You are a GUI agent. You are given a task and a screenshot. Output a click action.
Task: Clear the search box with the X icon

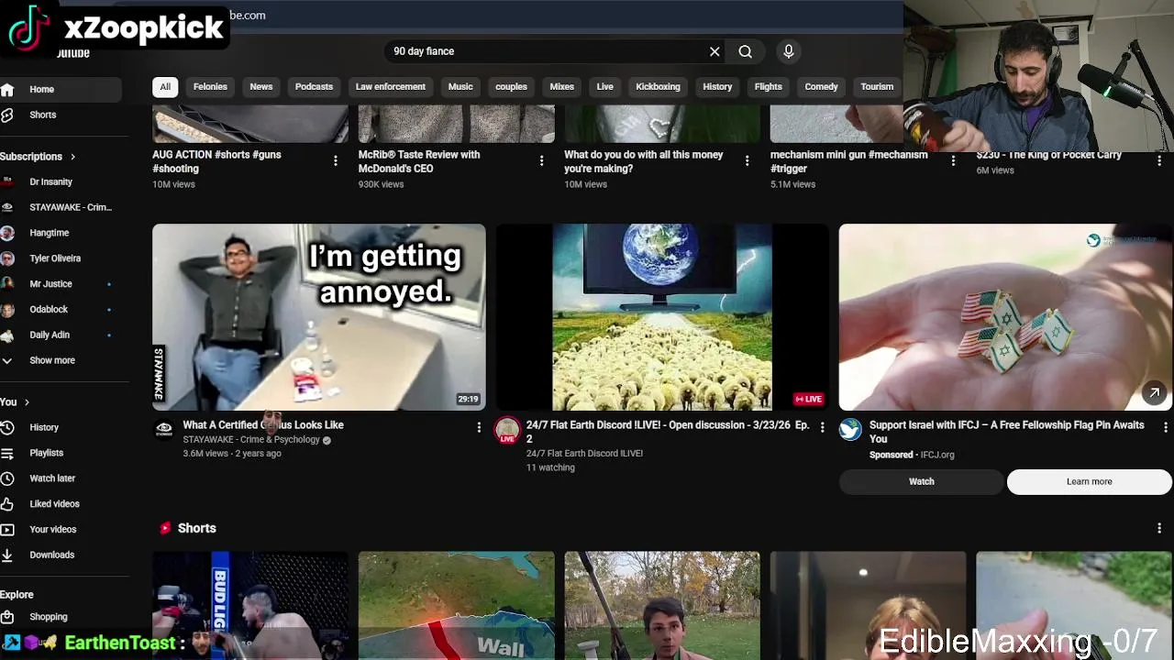pyautogui.click(x=714, y=51)
